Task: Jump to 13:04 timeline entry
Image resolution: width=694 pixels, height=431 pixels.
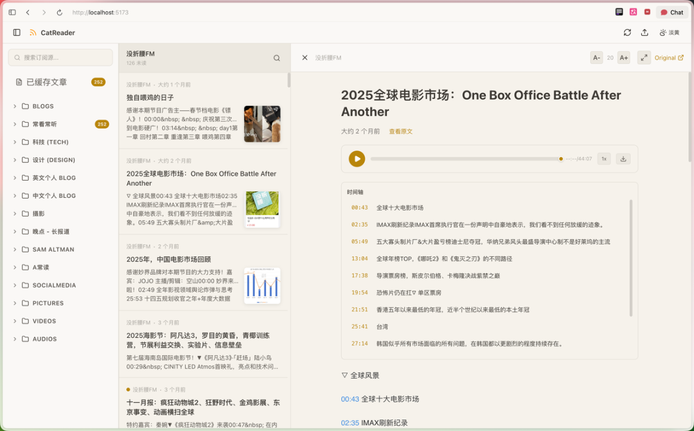Action: pos(359,258)
